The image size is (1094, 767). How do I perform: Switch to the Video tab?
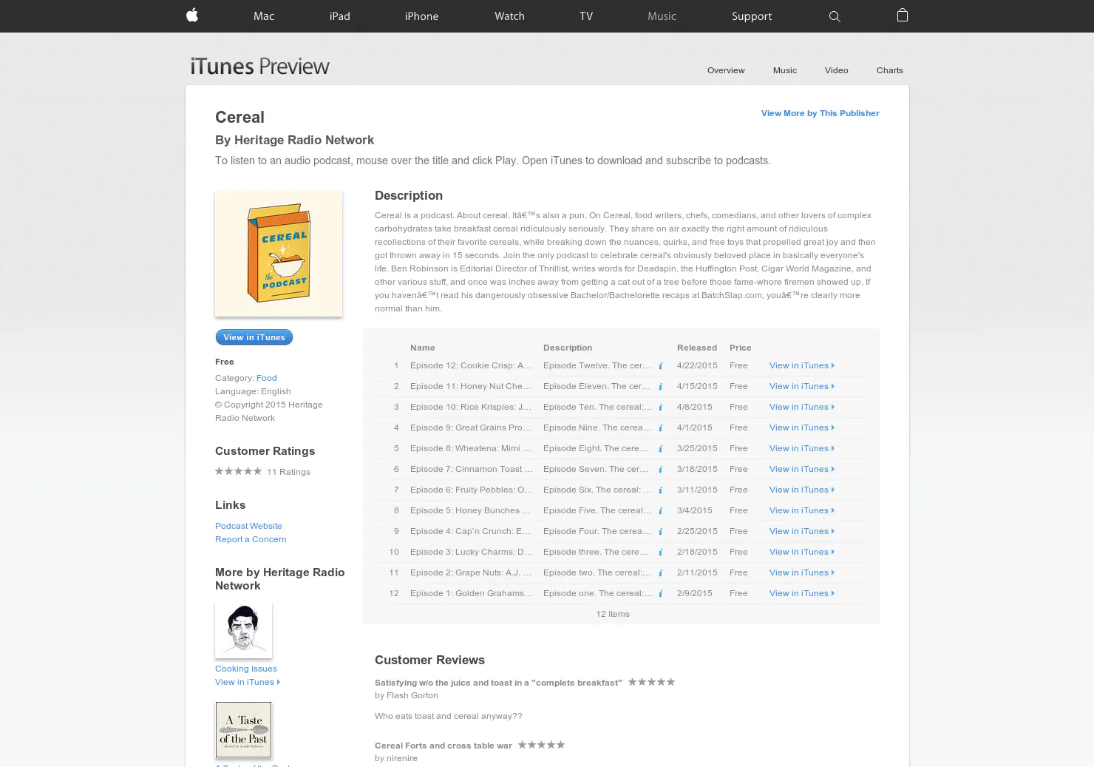pos(837,70)
